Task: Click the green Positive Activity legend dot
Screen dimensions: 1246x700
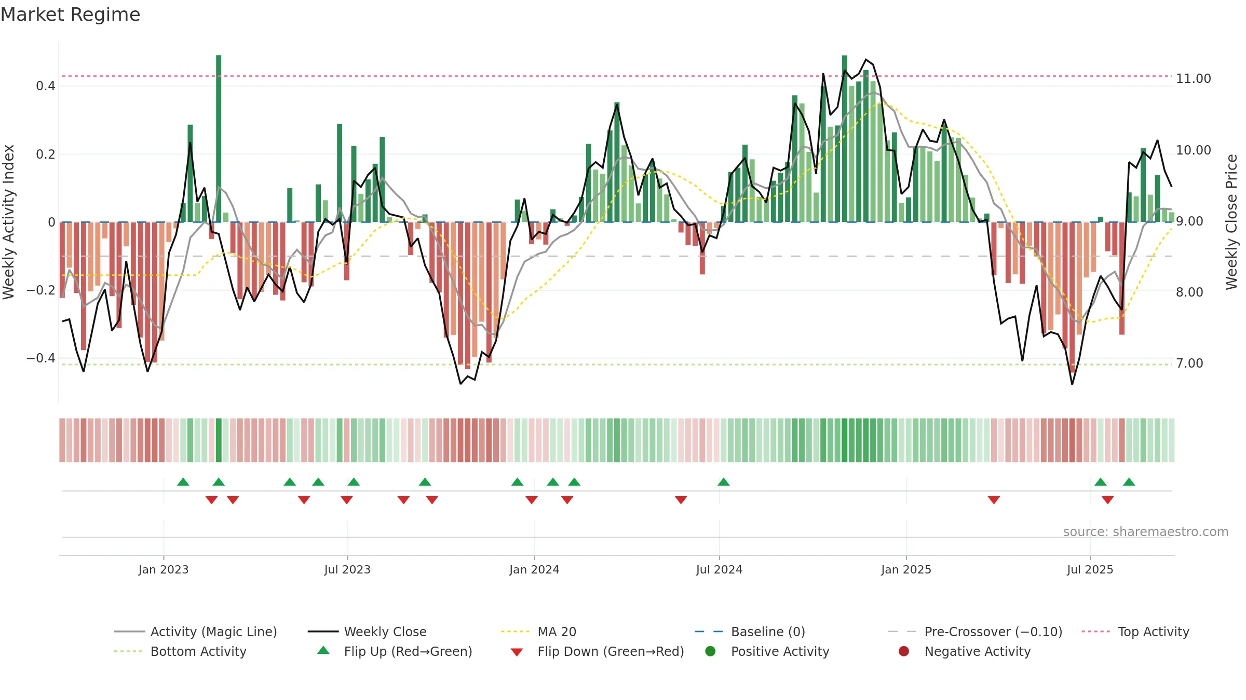Action: (x=710, y=651)
